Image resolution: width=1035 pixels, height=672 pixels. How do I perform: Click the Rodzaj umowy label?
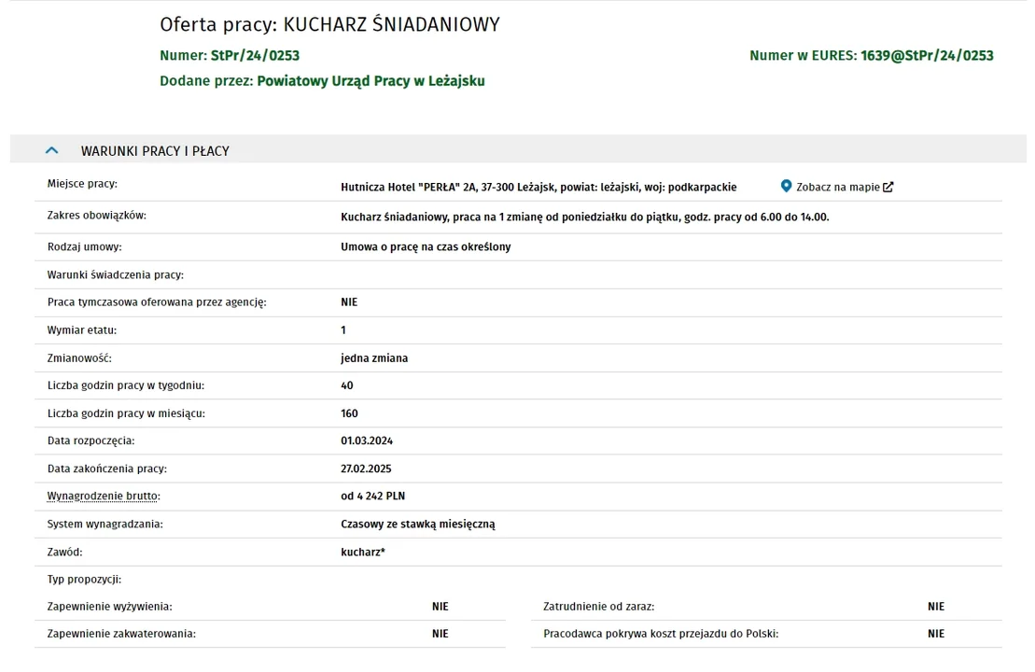tap(85, 246)
